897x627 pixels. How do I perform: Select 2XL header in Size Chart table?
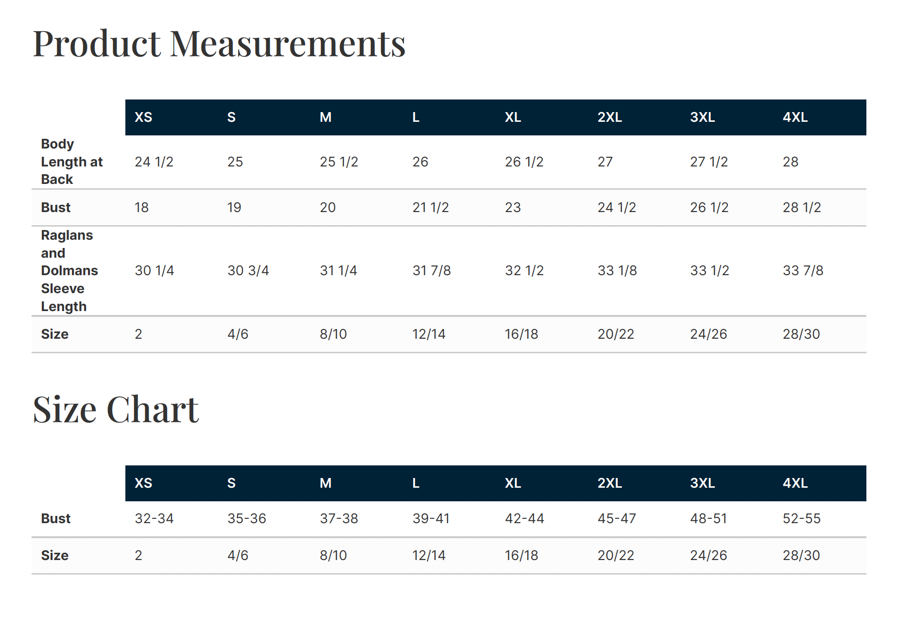pos(610,483)
